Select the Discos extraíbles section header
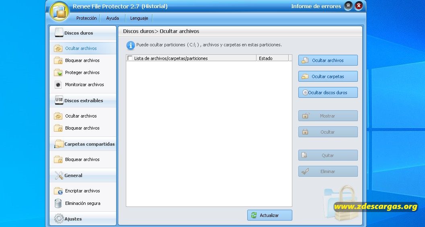 pos(83,100)
